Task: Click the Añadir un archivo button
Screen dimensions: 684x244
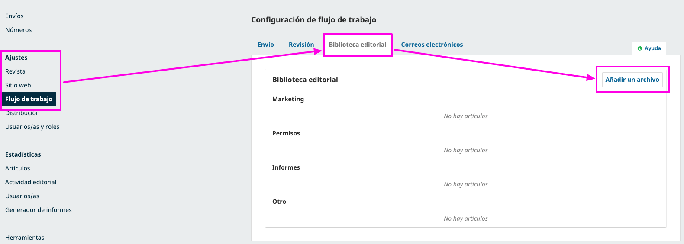Action: [x=632, y=80]
